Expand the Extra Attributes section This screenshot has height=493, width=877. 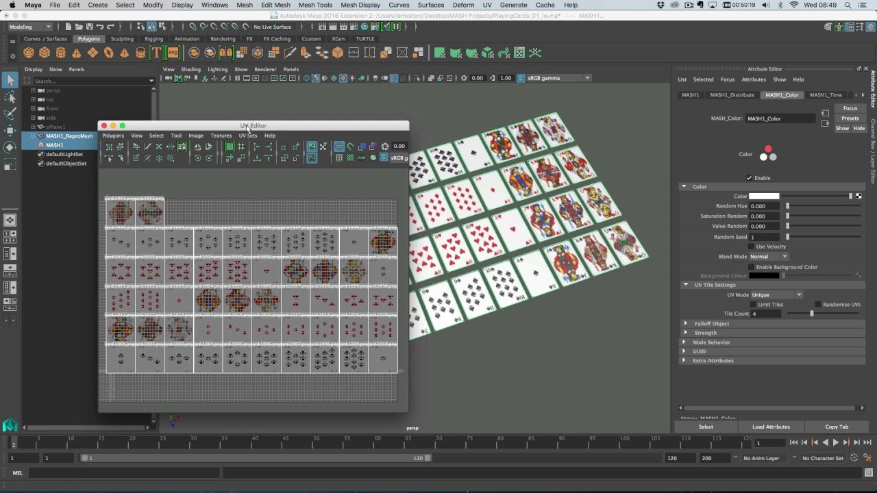[685, 361]
